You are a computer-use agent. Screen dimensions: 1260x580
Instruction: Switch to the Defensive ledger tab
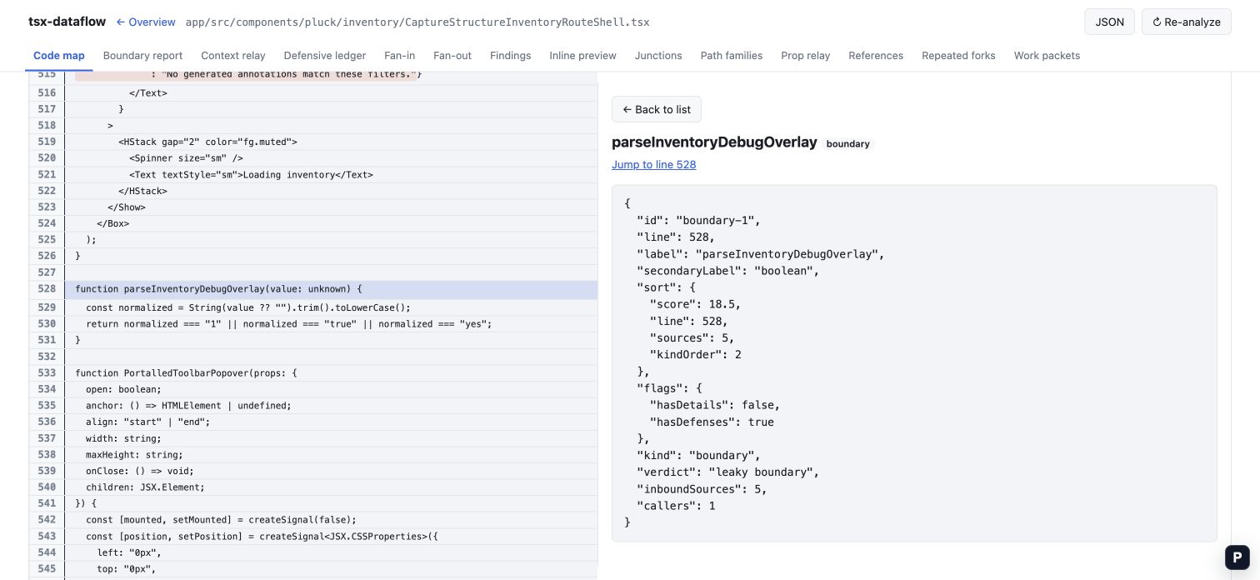coord(325,55)
